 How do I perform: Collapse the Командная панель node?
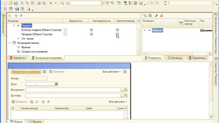(x=10, y=43)
